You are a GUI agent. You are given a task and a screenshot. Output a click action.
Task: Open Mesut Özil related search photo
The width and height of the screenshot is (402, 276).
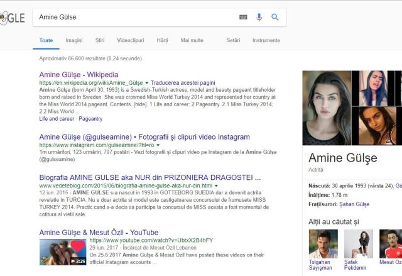pos(391,244)
